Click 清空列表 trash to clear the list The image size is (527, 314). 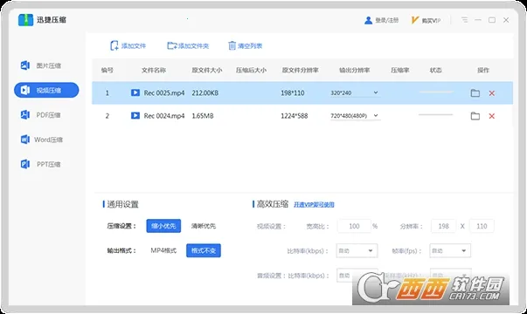[245, 45]
